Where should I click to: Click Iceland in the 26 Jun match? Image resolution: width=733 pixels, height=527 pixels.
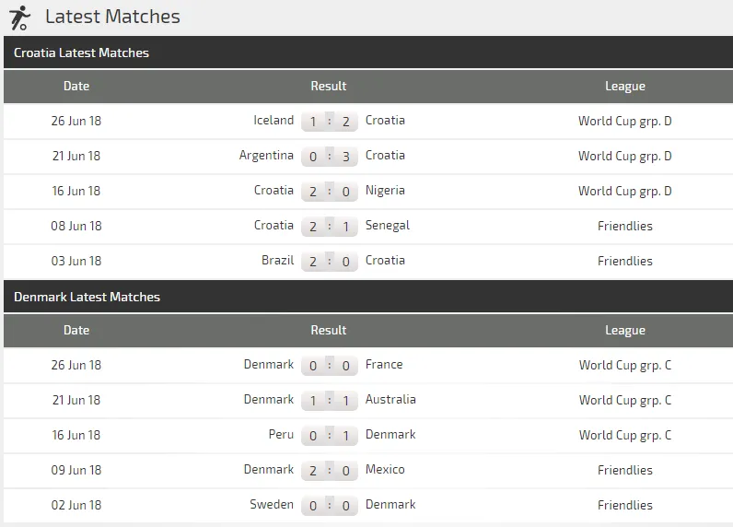pos(273,121)
